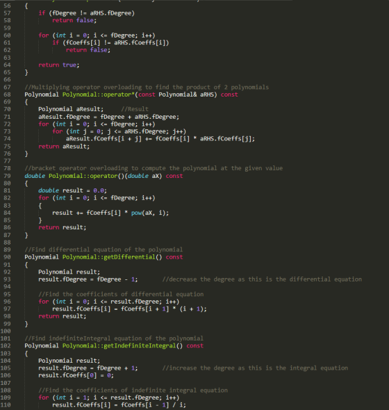Click line number 57 in the gutter
The width and height of the screenshot is (389, 410).
coord(7,13)
